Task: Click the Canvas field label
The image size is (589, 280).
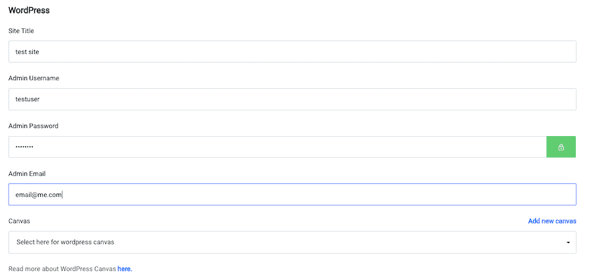Action: click(x=19, y=221)
